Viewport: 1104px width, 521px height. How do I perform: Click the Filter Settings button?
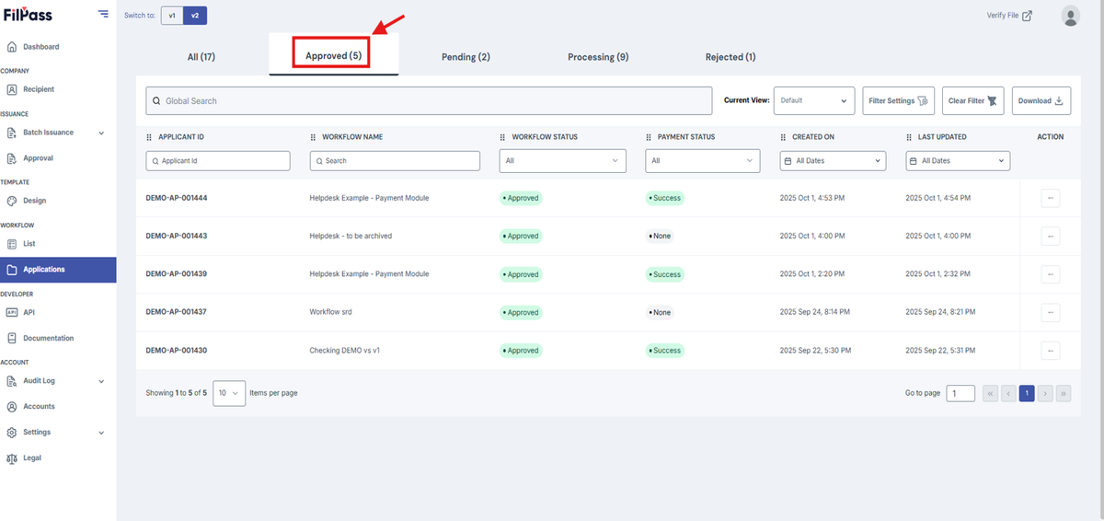coord(898,100)
